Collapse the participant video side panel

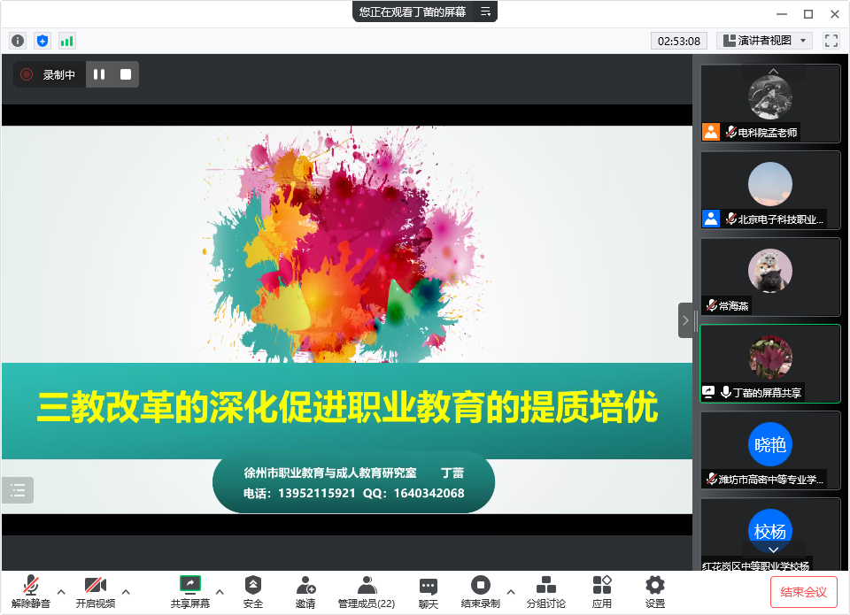click(x=685, y=320)
